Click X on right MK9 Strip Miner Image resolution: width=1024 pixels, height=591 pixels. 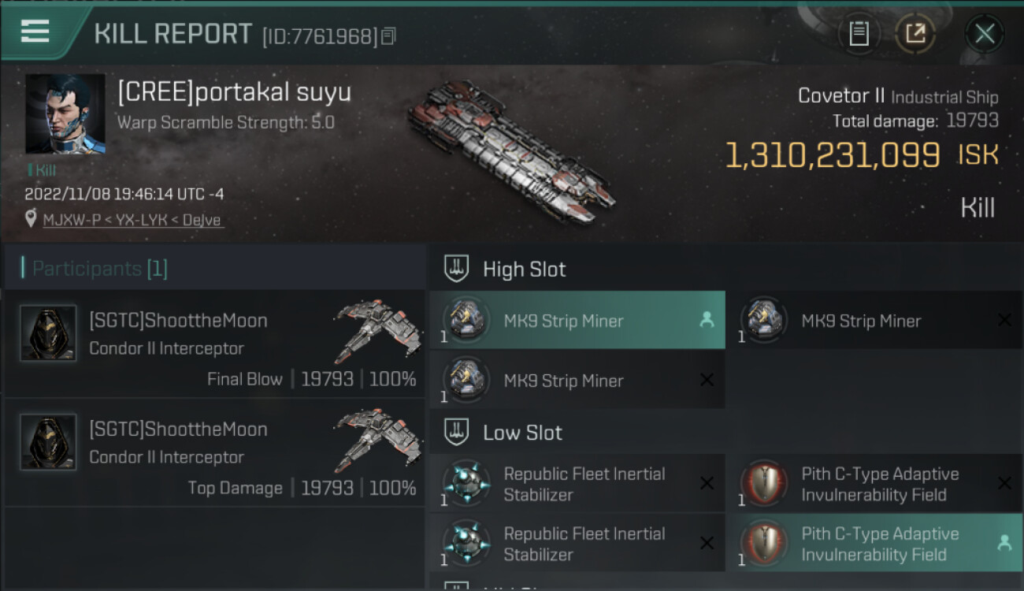(x=1004, y=320)
